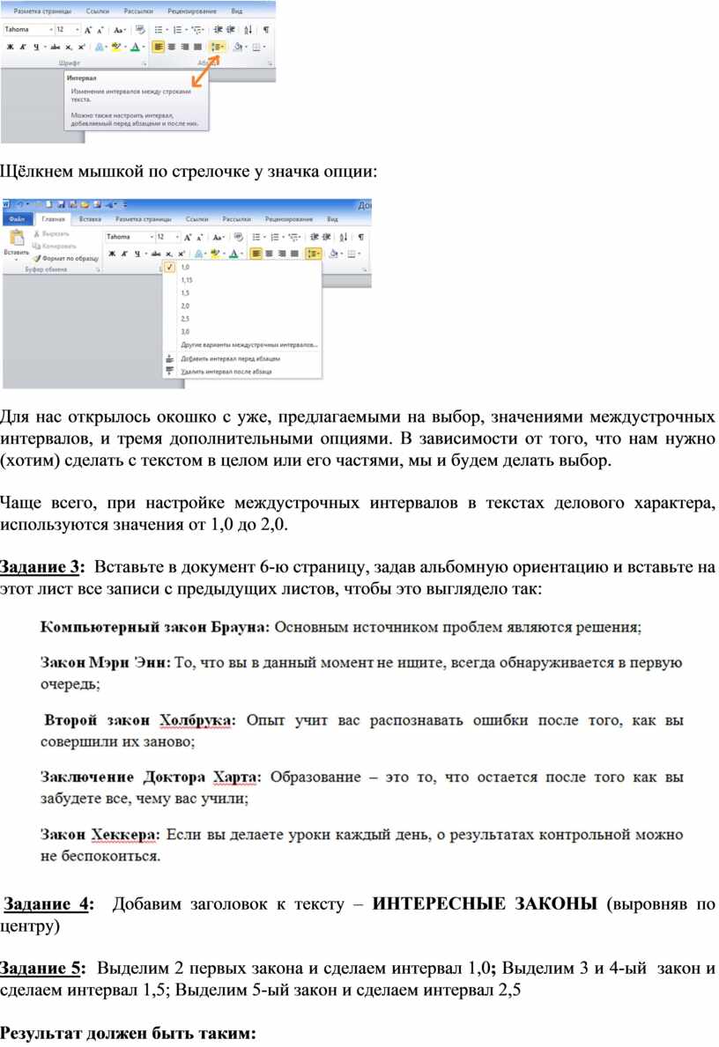Click numbered list icon in tooltip screenshot
This screenshot has height=1047, width=719.
pyautogui.click(x=179, y=30)
